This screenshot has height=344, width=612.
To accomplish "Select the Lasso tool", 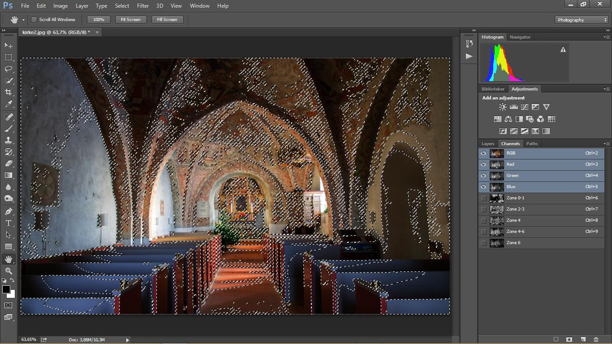I will 9,69.
